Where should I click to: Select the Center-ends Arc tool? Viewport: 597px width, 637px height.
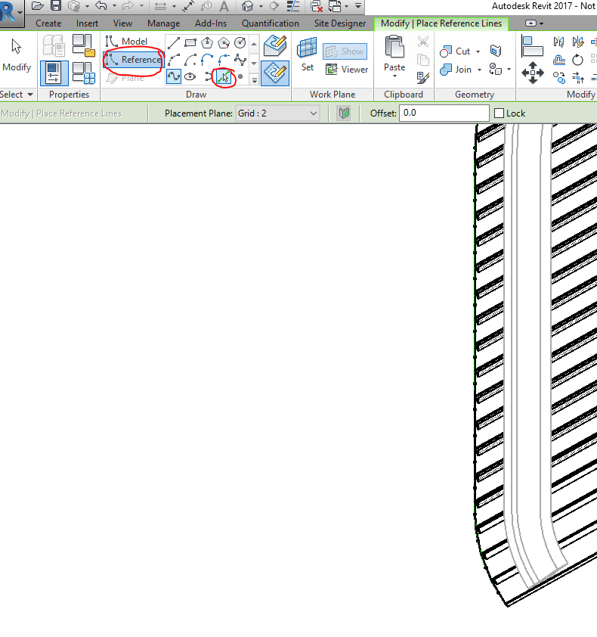click(x=190, y=60)
